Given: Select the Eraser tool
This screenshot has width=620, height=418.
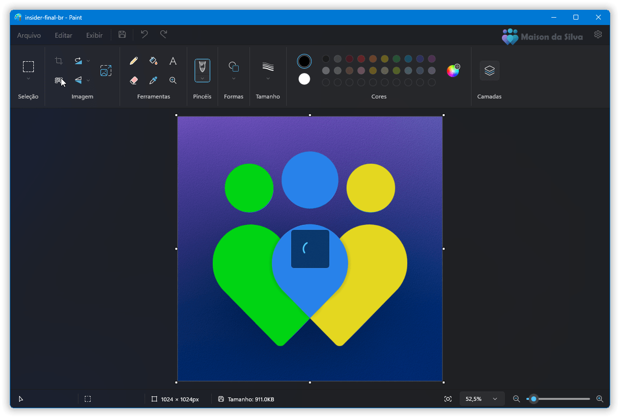Looking at the screenshot, I should [x=133, y=80].
